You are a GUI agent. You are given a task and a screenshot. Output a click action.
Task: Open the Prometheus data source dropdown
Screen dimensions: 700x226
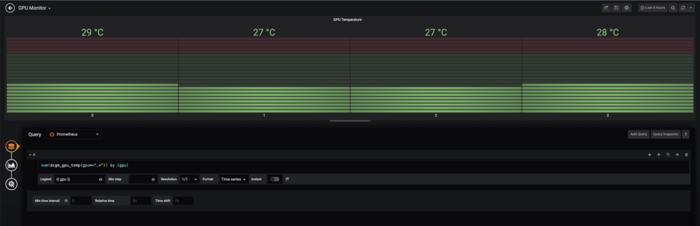click(x=74, y=134)
